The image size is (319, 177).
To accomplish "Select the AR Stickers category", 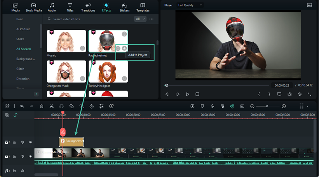I will pos(24,49).
